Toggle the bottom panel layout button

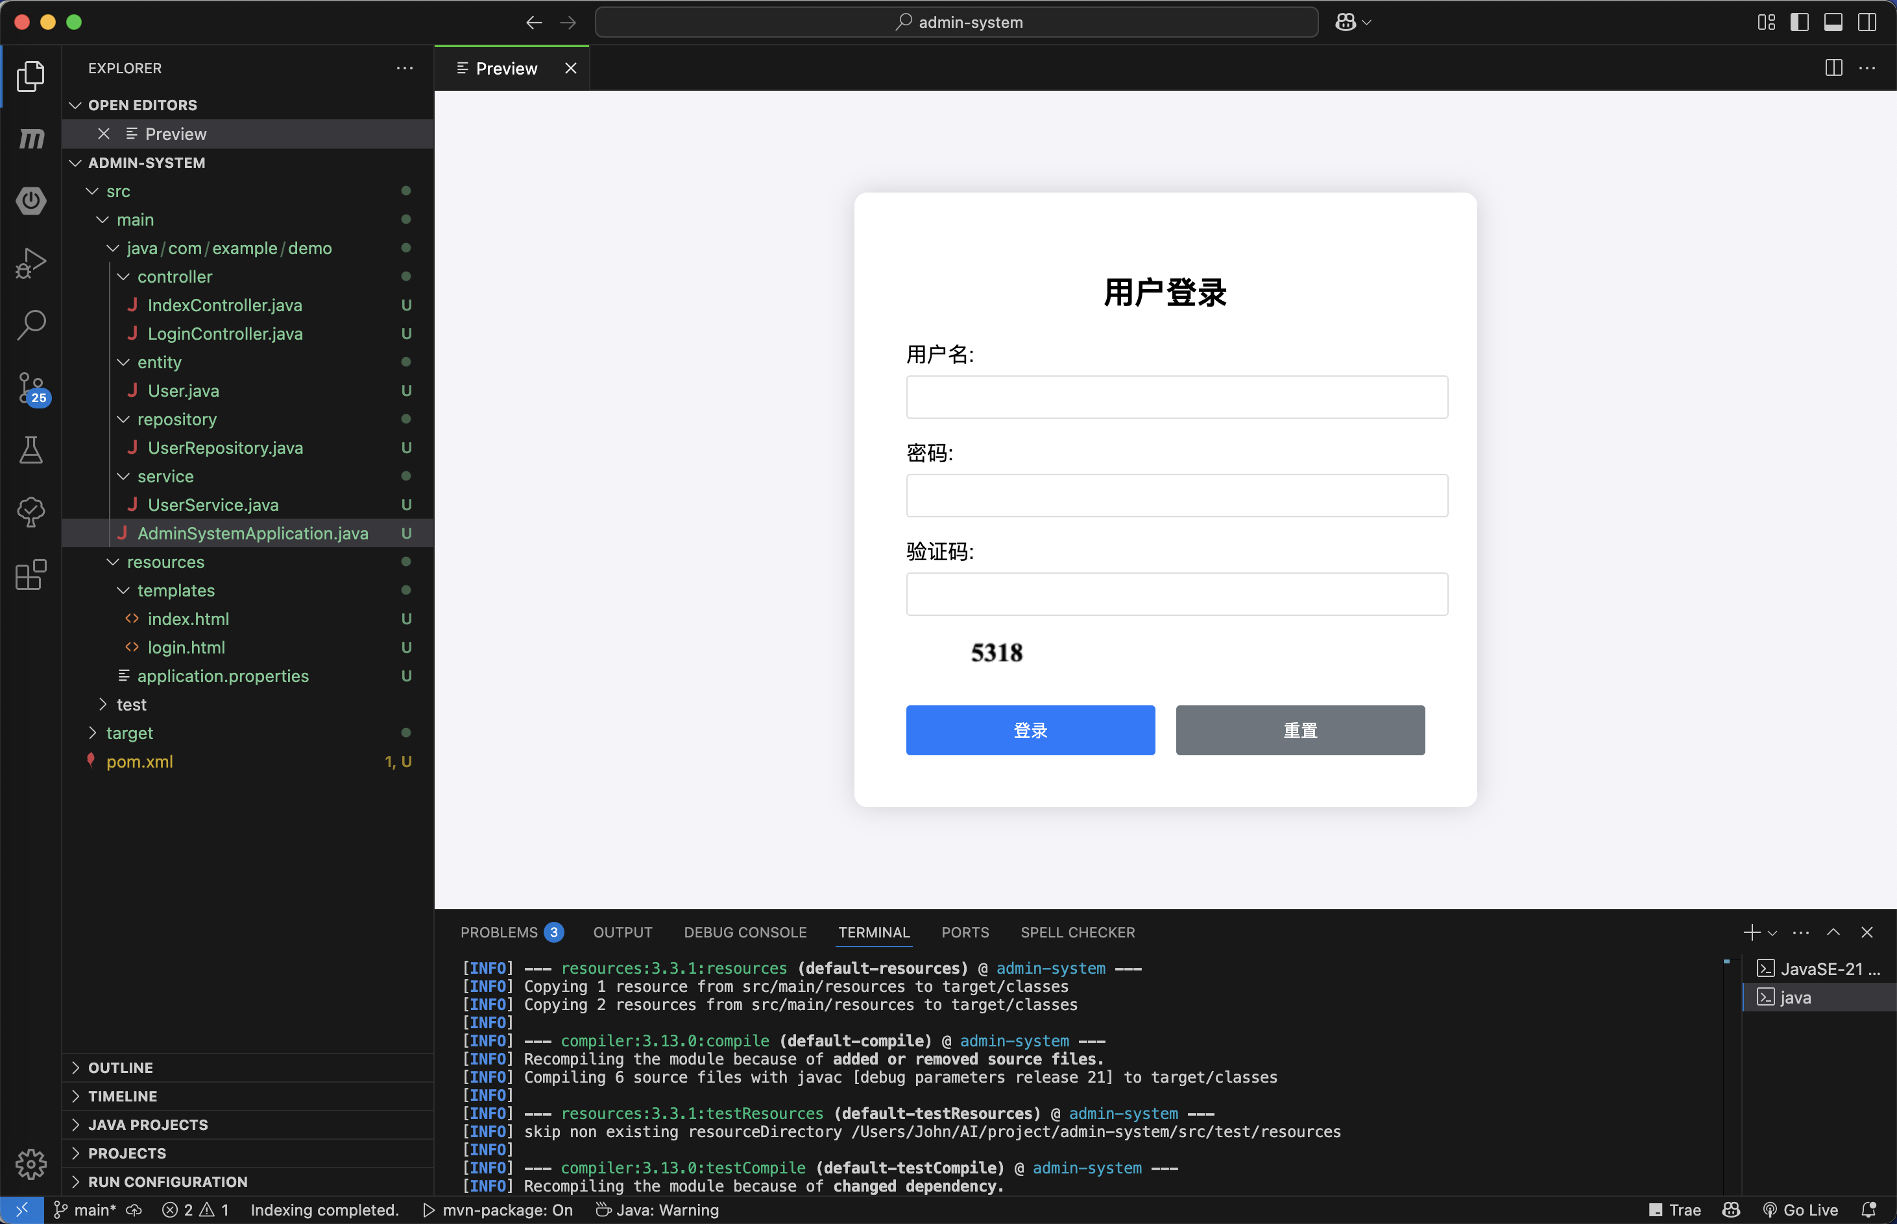pos(1833,22)
